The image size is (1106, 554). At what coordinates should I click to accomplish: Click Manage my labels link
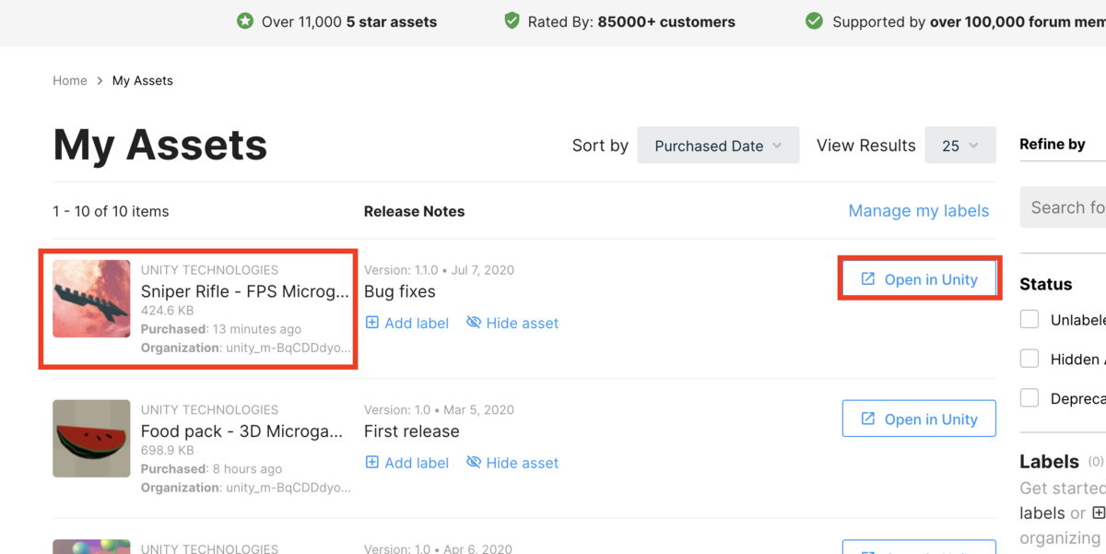[x=919, y=211]
